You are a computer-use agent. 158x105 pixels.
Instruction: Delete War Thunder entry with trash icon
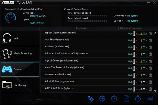point(150,41)
